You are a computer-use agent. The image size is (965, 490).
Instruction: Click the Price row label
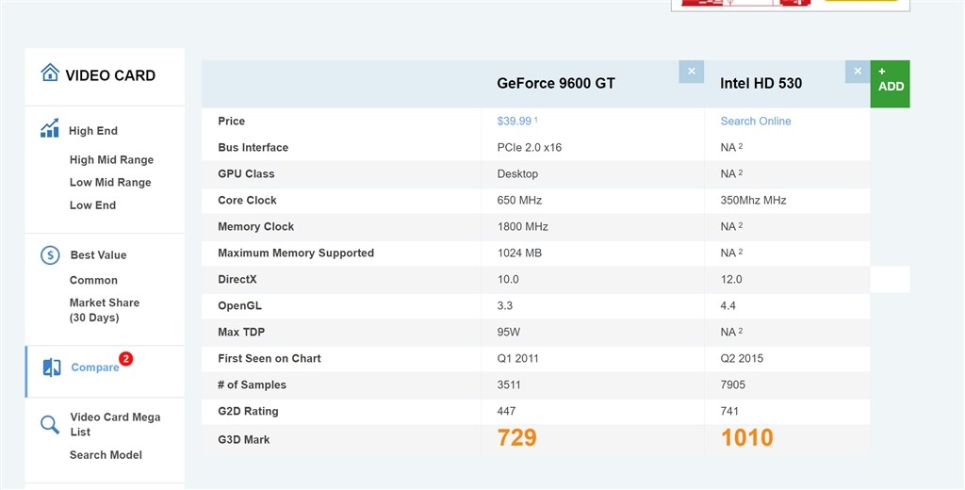[x=232, y=122]
